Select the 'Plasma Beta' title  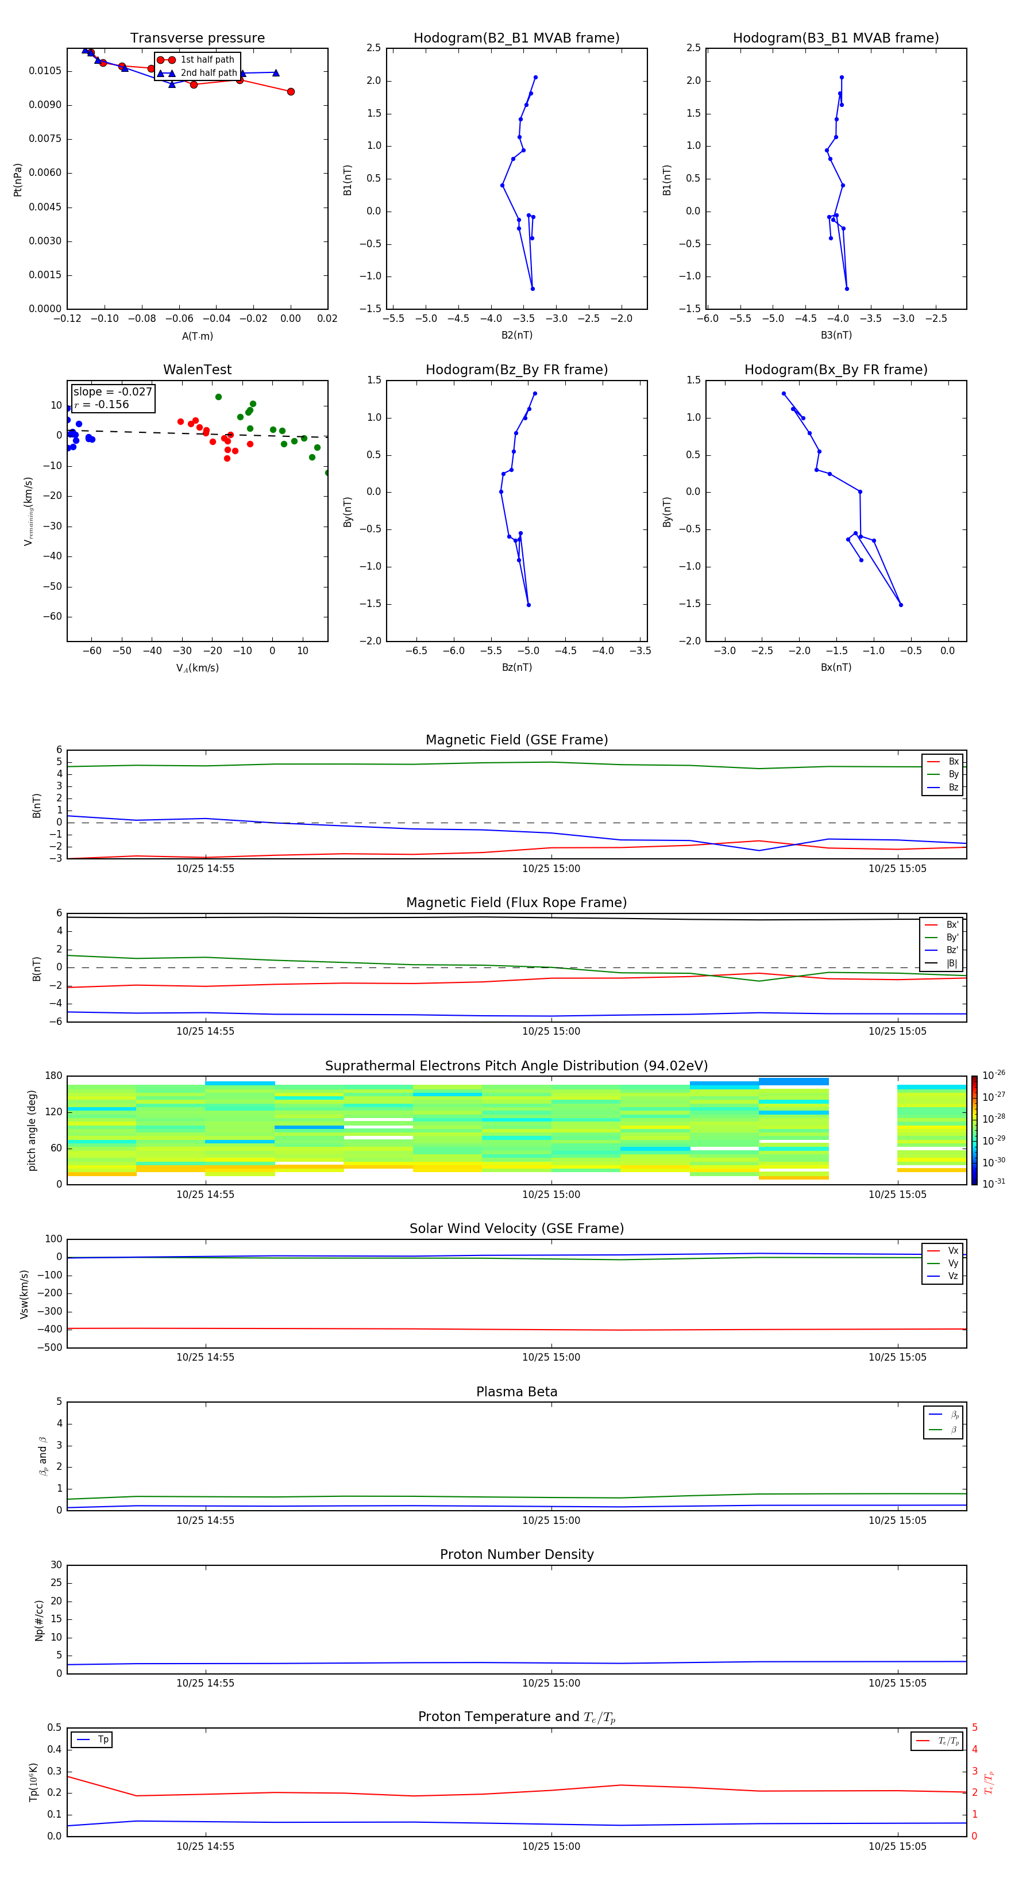click(x=516, y=1392)
